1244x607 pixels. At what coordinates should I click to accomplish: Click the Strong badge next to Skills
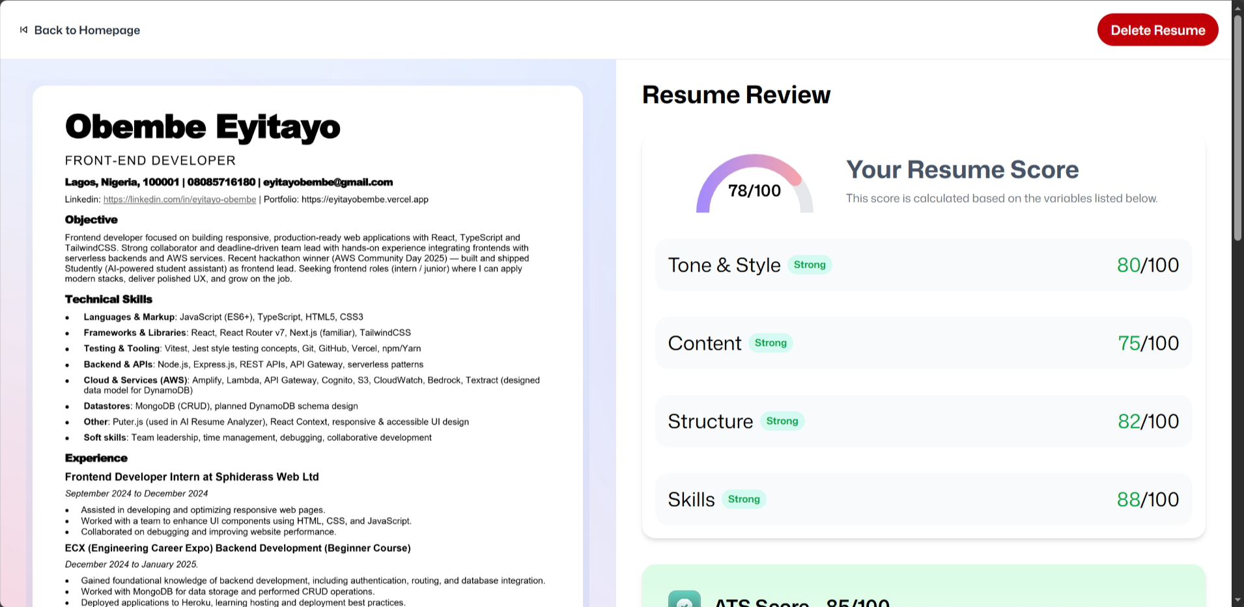point(744,500)
